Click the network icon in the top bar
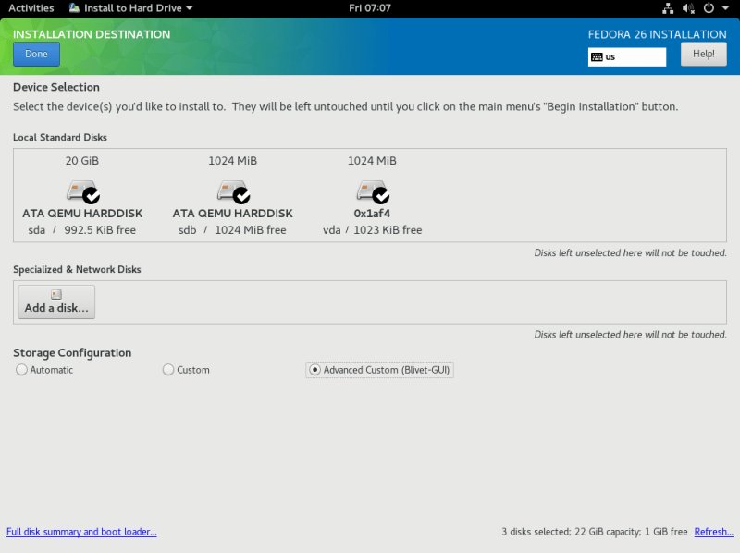Screen dimensions: 740x553 pyautogui.click(x=668, y=7)
